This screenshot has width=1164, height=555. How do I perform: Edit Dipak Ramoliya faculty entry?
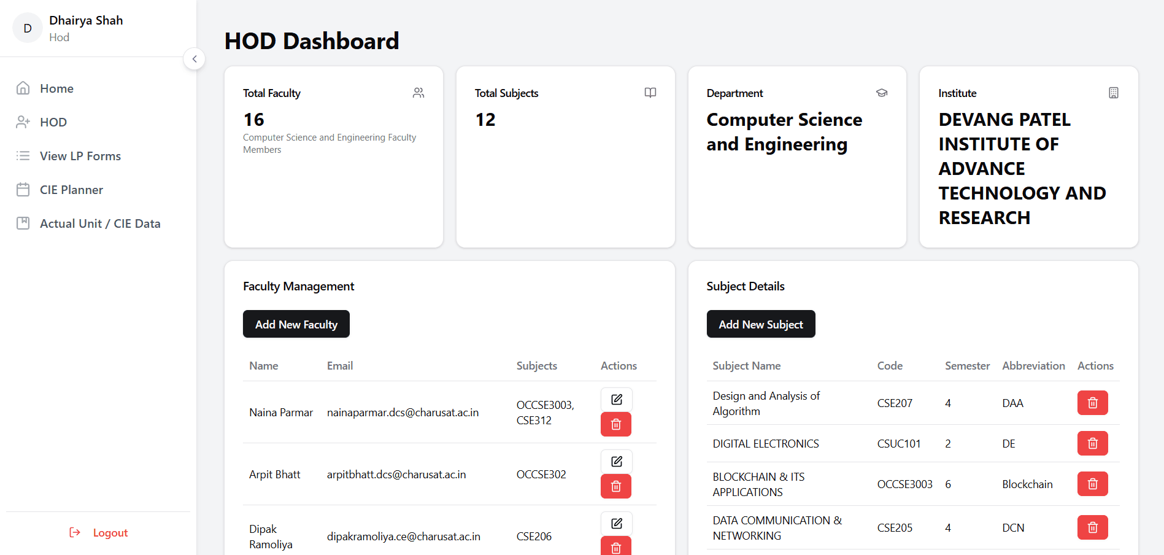[616, 524]
